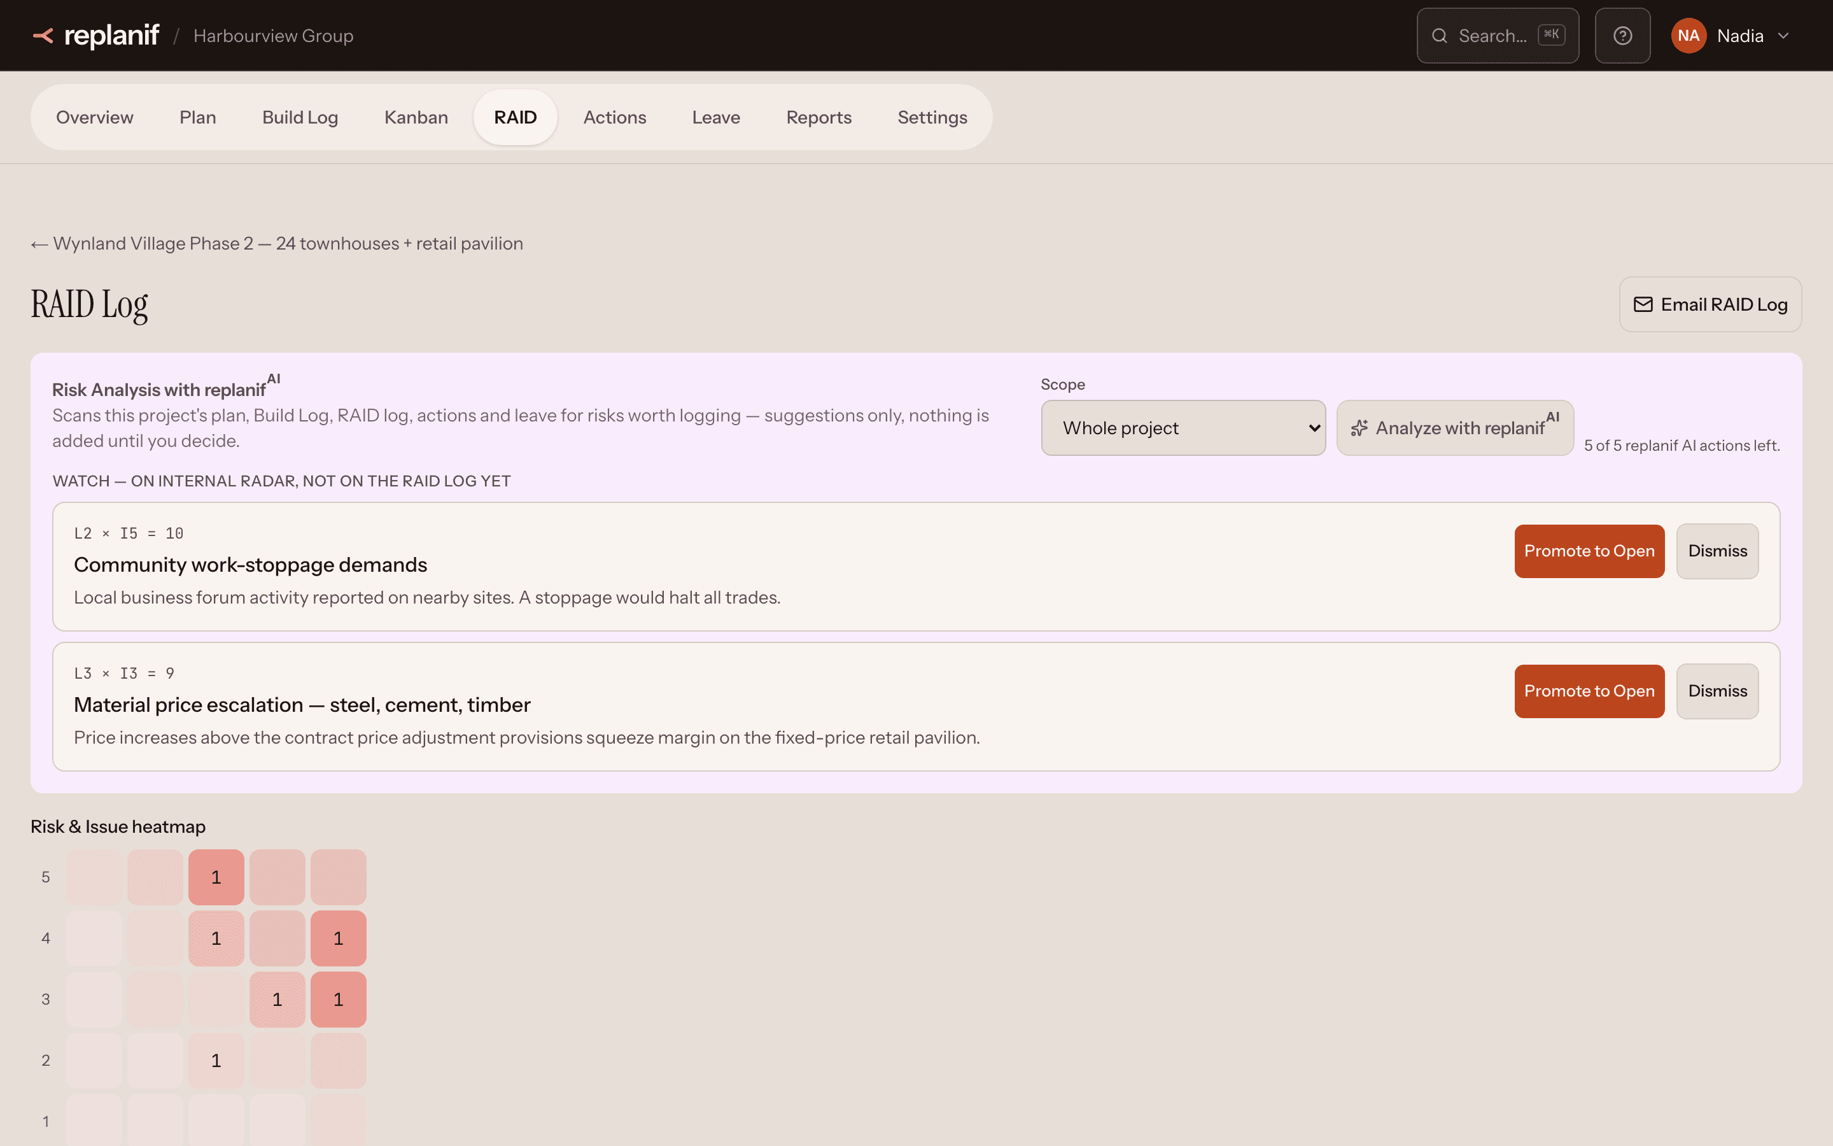Switch to the Kanban tab
This screenshot has width=1833, height=1146.
[416, 118]
